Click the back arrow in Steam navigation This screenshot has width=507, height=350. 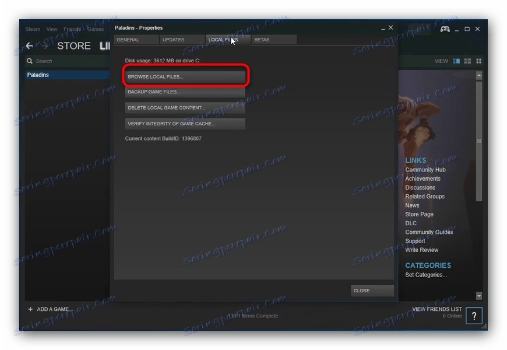[x=29, y=45]
